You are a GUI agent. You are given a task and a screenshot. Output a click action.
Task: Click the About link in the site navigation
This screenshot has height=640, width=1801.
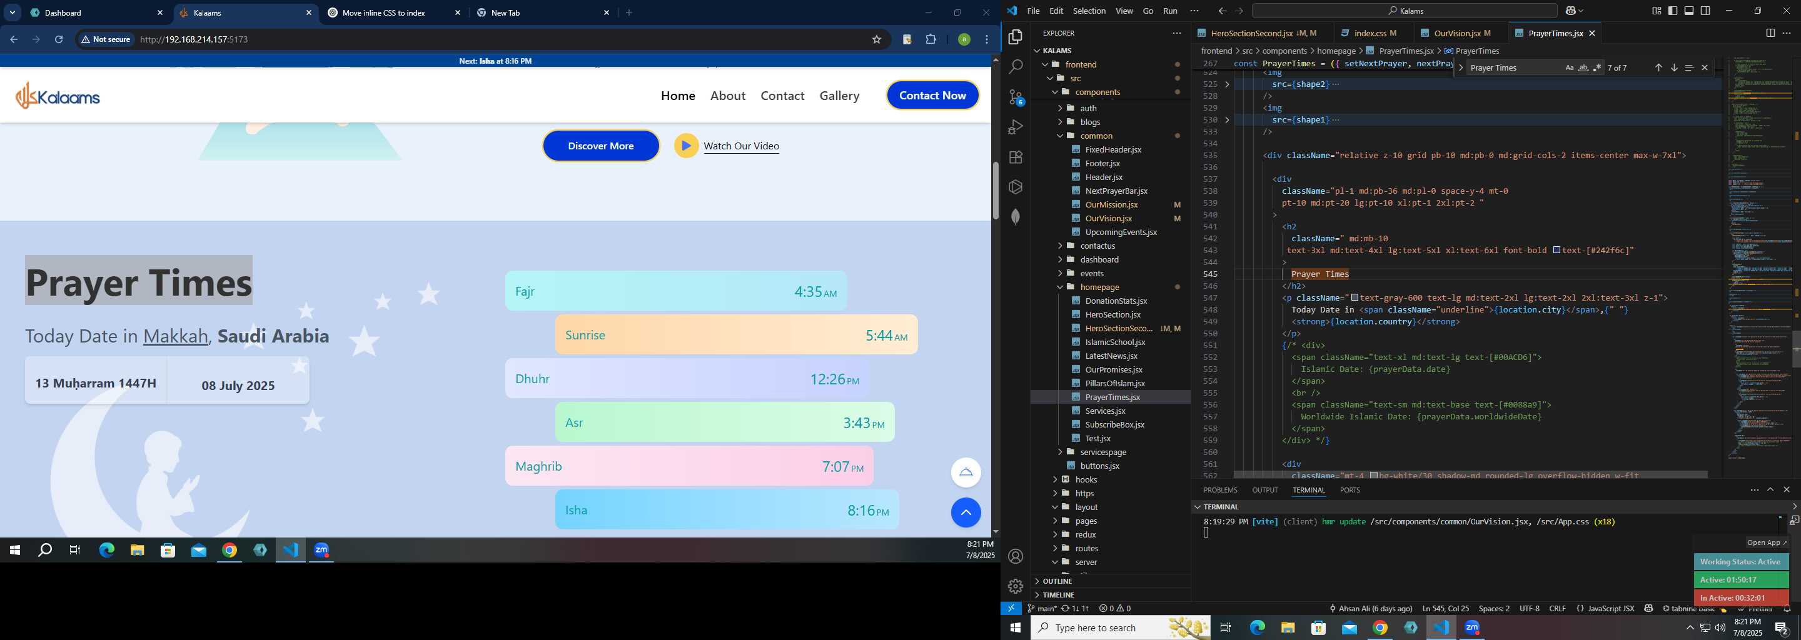(x=728, y=96)
